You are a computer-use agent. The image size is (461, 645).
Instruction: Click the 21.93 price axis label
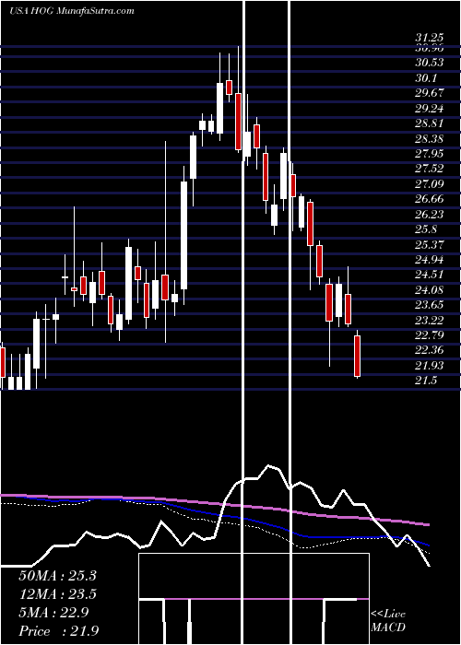click(x=430, y=366)
